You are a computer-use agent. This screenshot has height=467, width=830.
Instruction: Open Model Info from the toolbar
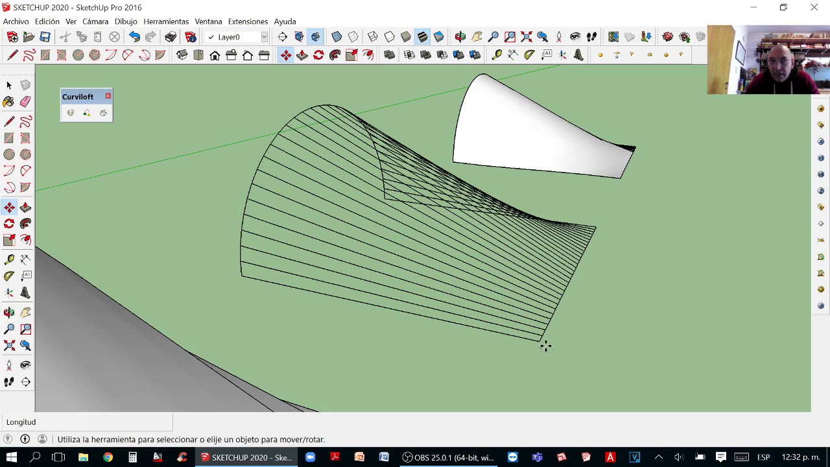(191, 37)
